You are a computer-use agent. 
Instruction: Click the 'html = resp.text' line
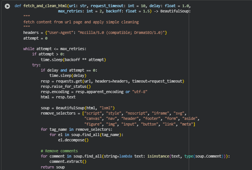tap(58, 97)
